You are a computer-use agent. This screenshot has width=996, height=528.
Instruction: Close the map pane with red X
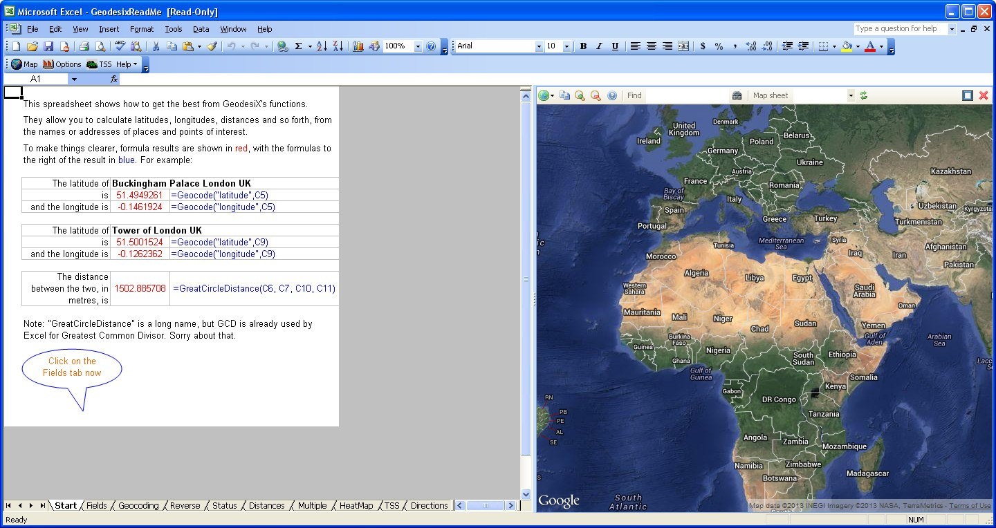[984, 95]
